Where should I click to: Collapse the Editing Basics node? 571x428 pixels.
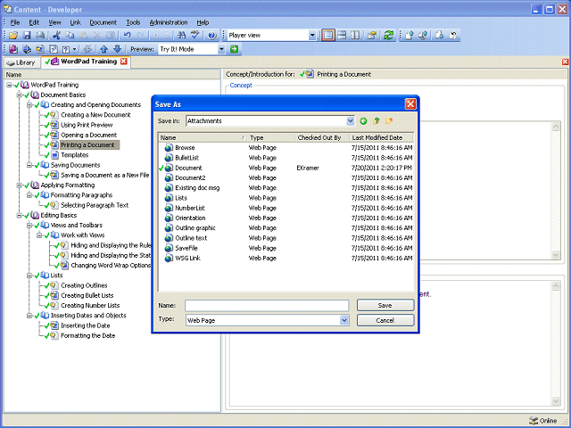(20, 216)
